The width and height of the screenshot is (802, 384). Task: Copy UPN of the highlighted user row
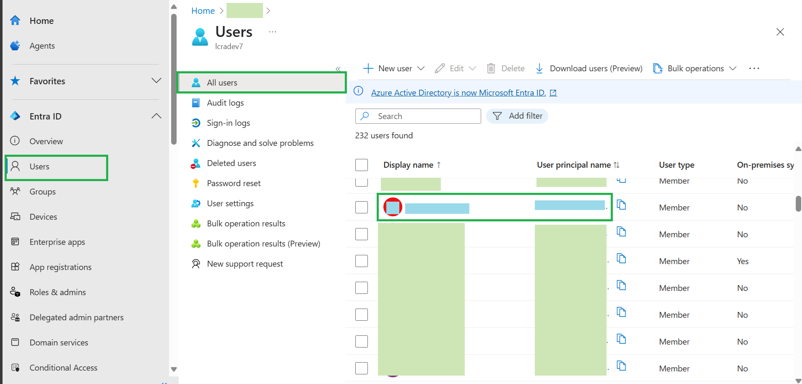[621, 205]
